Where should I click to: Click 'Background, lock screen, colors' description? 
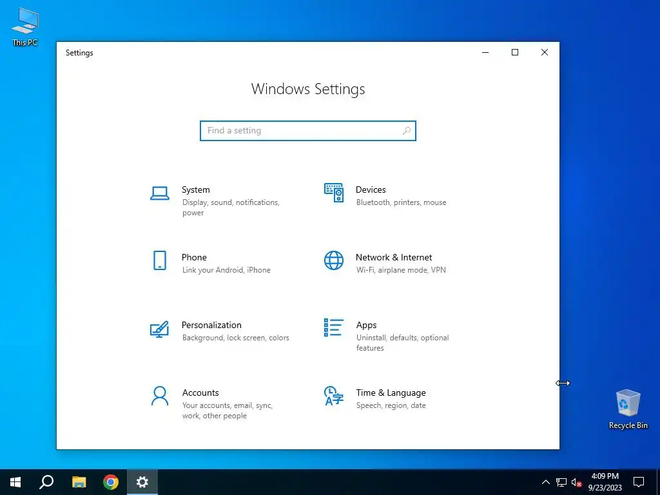(x=236, y=338)
